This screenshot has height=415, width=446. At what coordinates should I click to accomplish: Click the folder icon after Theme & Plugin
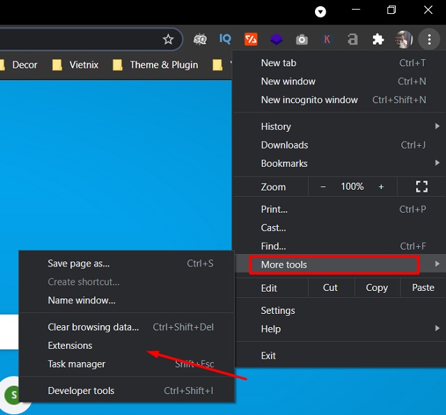217,65
